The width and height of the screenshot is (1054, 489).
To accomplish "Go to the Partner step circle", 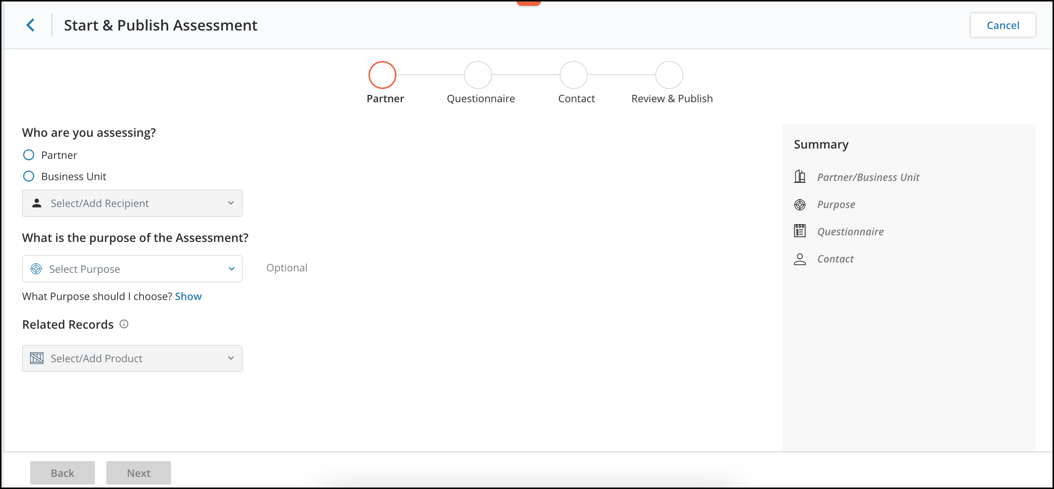I will pyautogui.click(x=382, y=75).
